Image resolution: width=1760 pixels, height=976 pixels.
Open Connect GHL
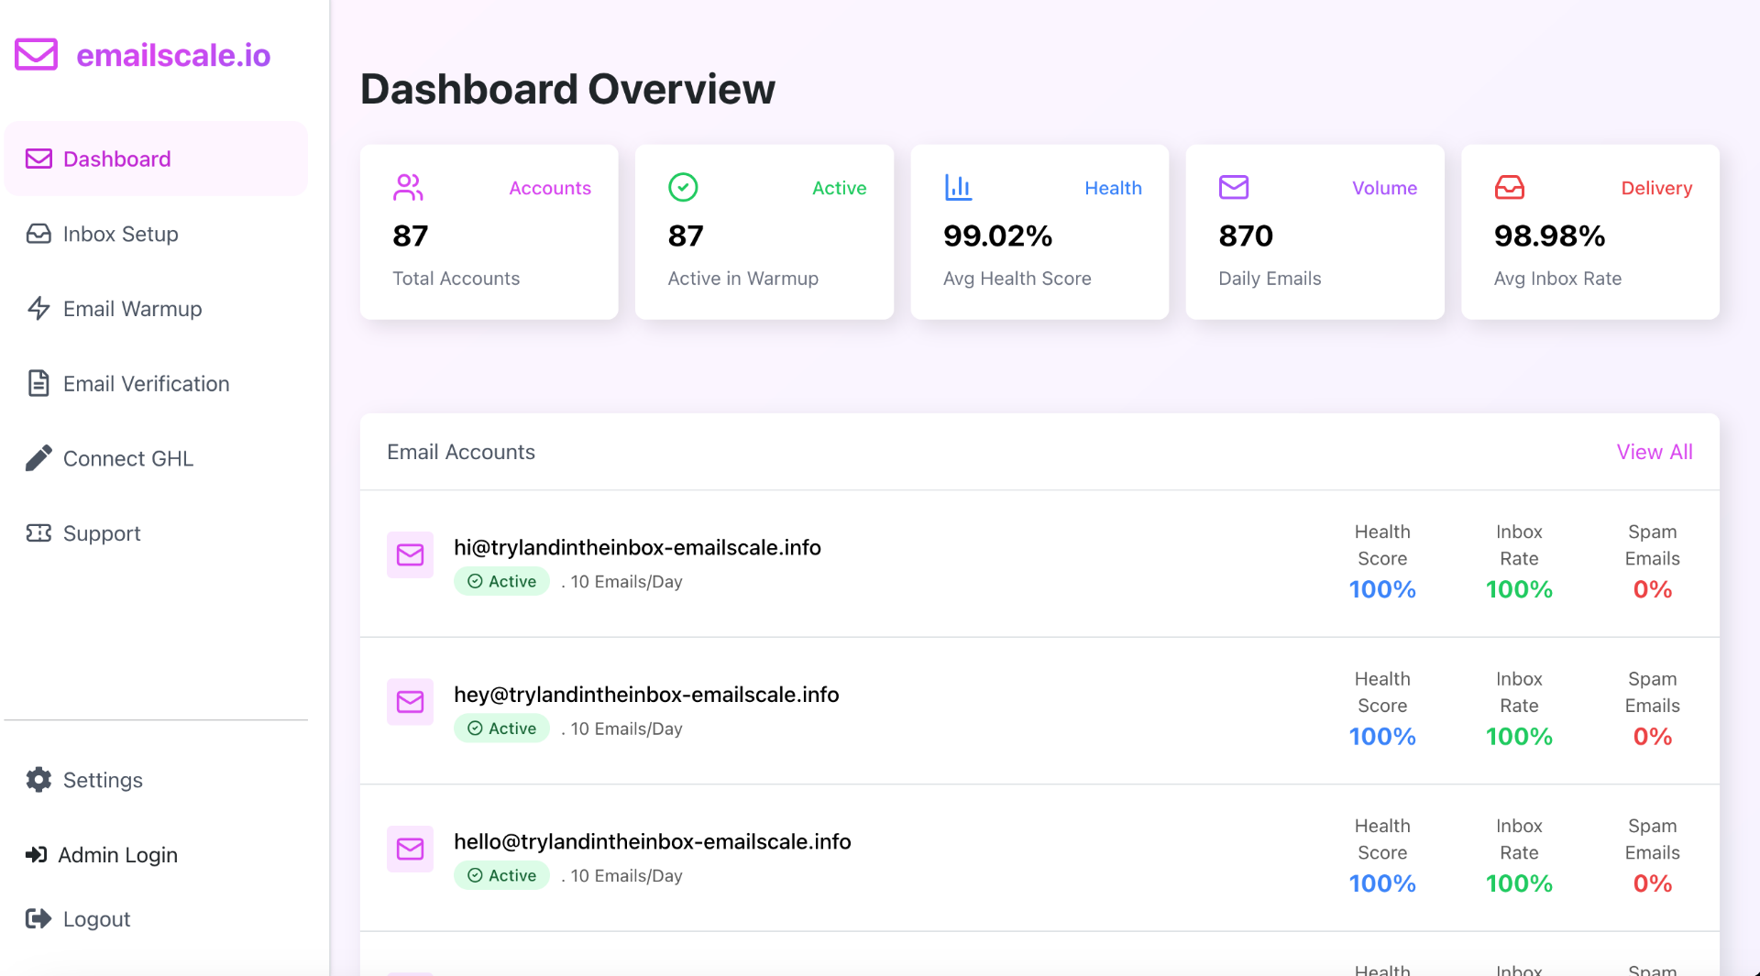point(156,458)
